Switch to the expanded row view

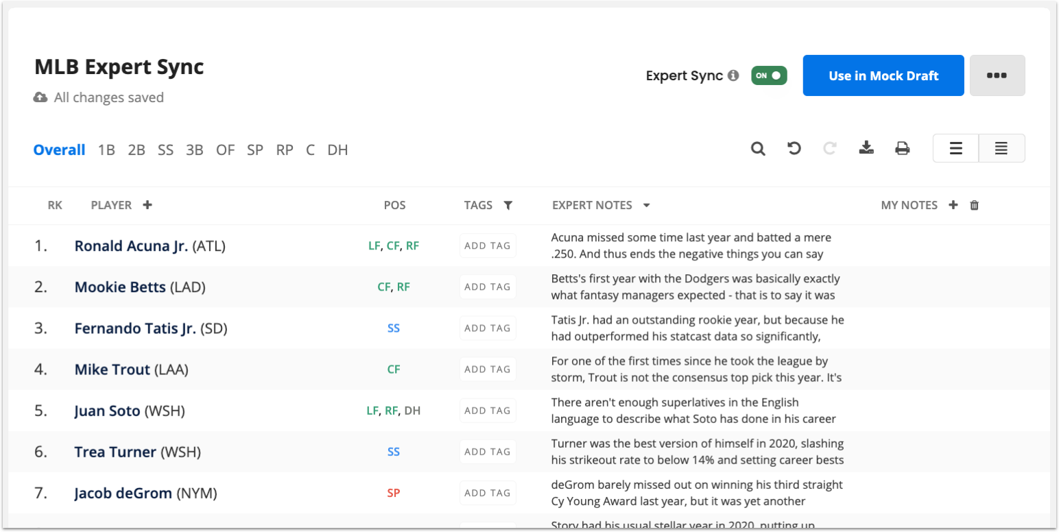tap(955, 148)
